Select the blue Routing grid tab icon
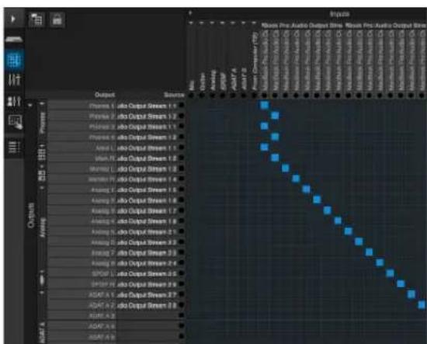This screenshot has width=427, height=344. coord(14,61)
